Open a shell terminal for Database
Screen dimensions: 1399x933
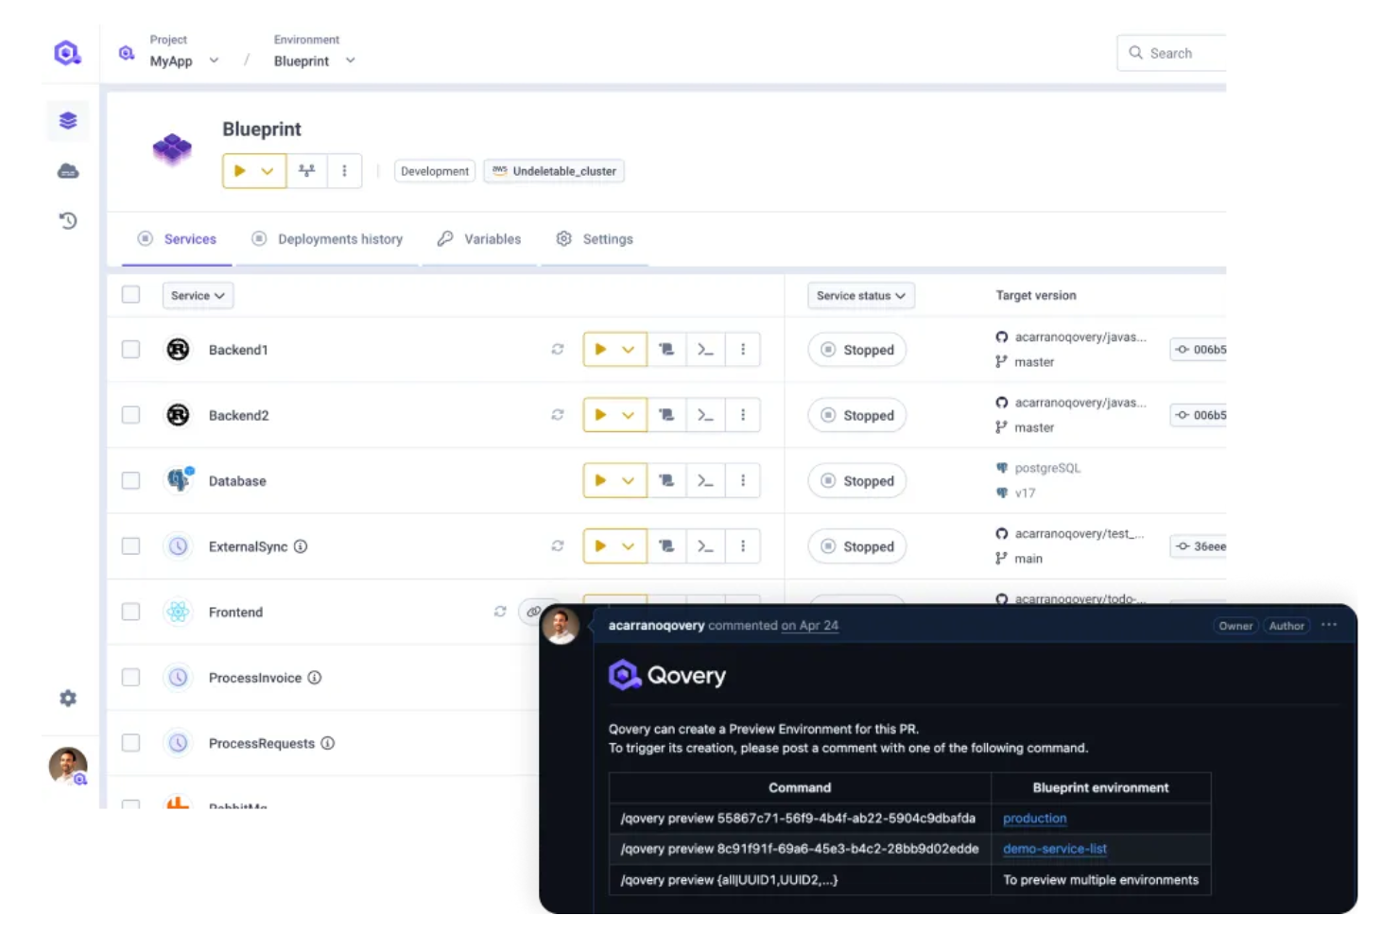tap(704, 480)
